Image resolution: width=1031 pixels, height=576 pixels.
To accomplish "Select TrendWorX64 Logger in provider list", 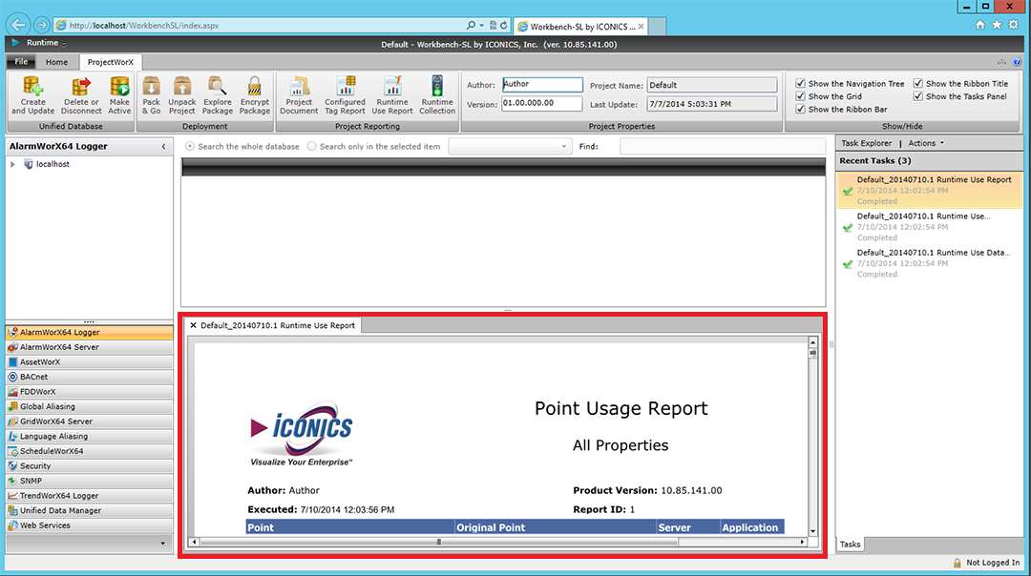I will (x=59, y=496).
